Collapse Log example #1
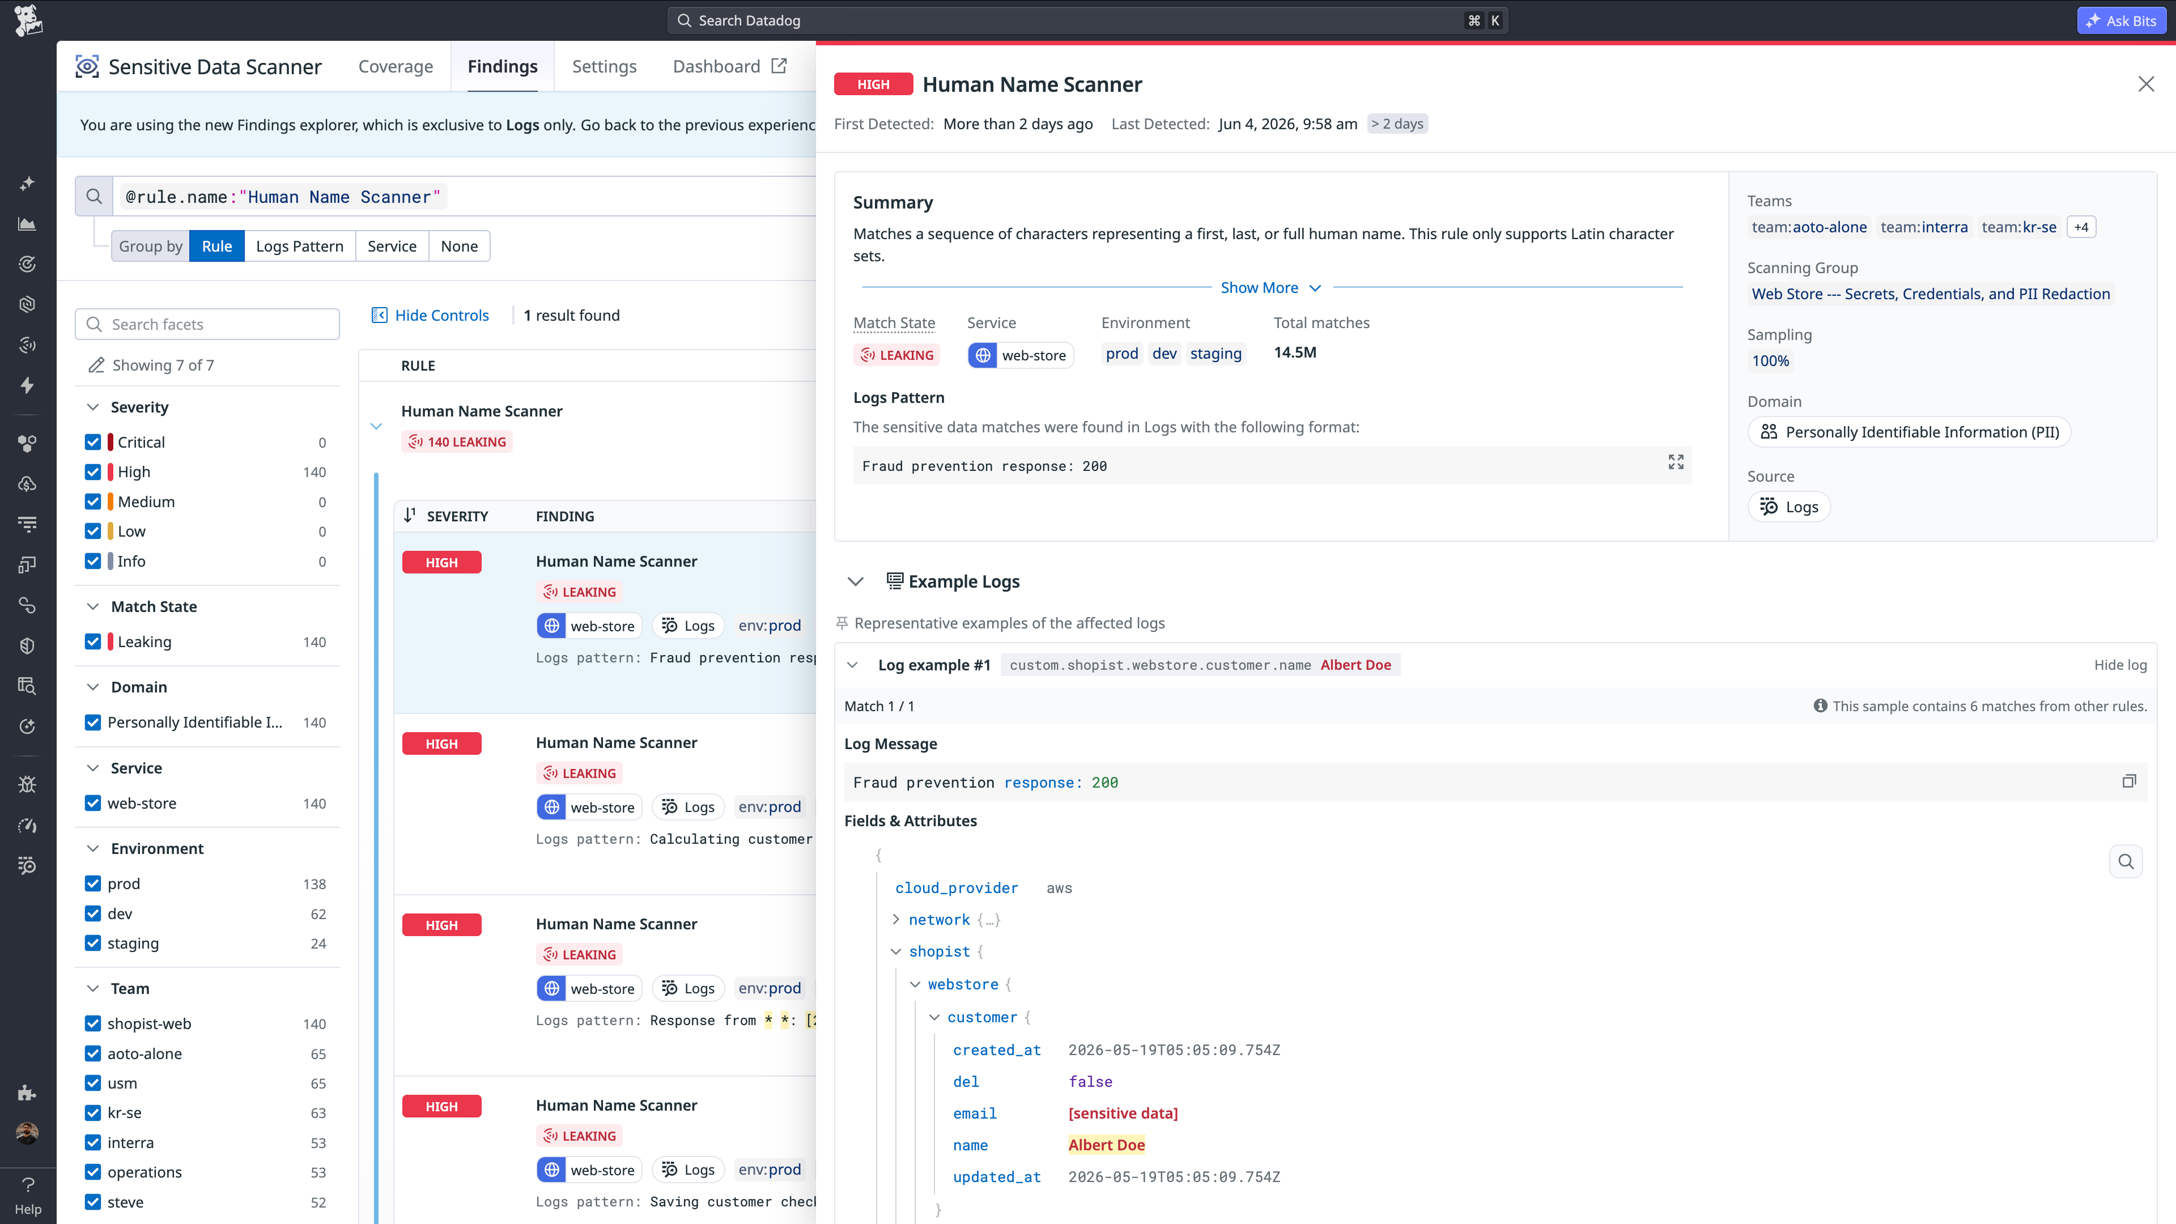The width and height of the screenshot is (2176, 1224). click(852, 665)
